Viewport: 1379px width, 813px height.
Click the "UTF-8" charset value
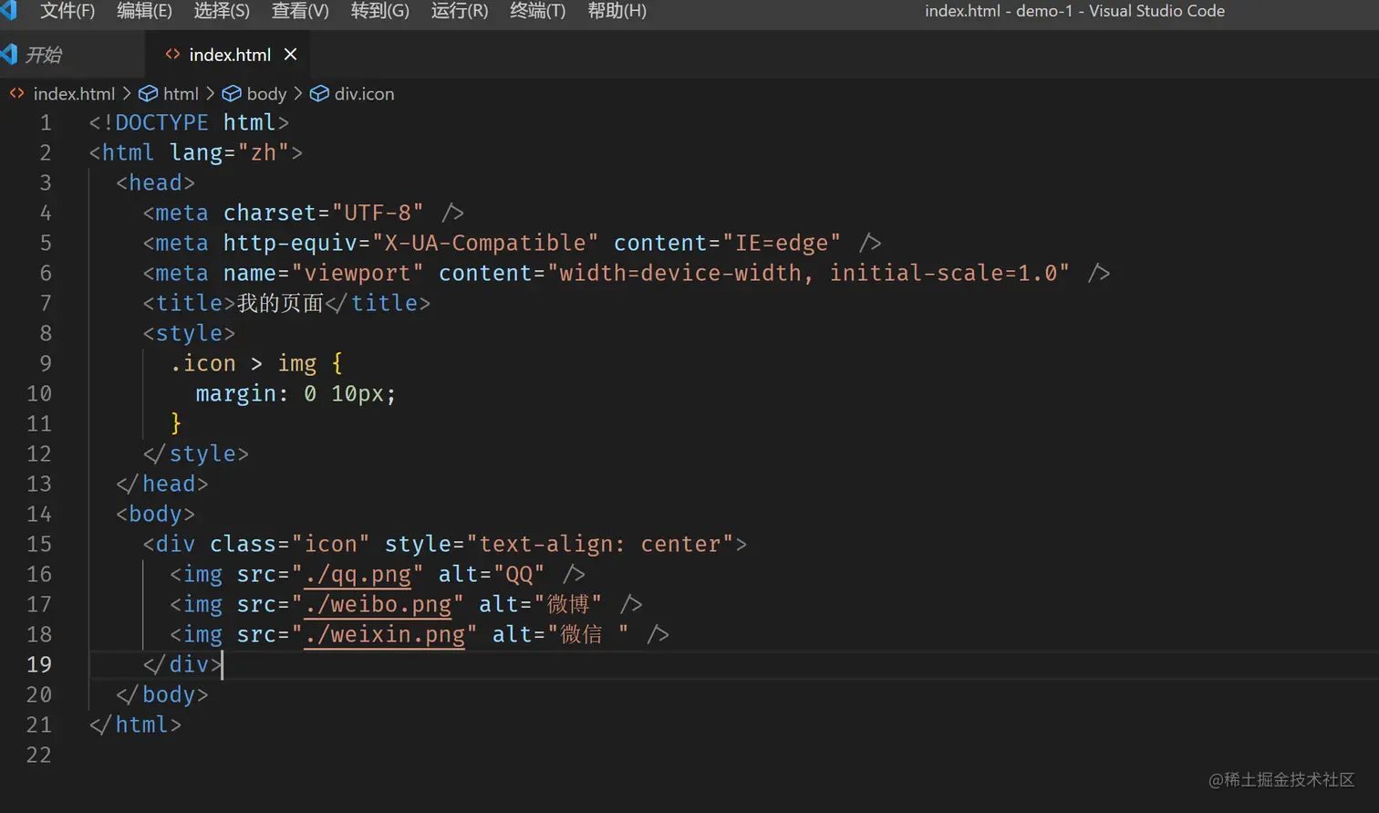(377, 213)
